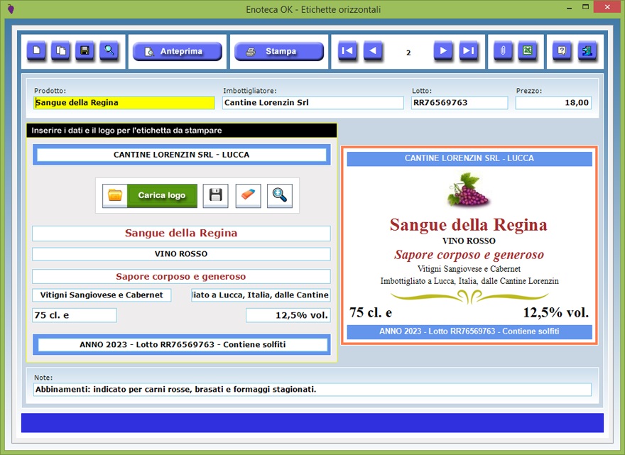The width and height of the screenshot is (625, 455).
Task: Jump to the last record
Action: tap(468, 51)
